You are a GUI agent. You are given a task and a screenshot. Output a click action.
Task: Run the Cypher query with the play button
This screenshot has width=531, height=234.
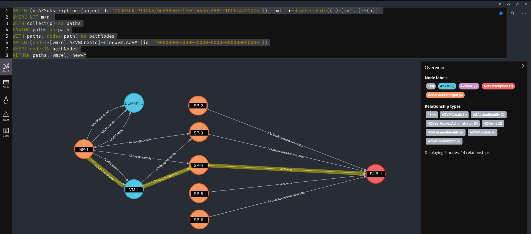[501, 13]
